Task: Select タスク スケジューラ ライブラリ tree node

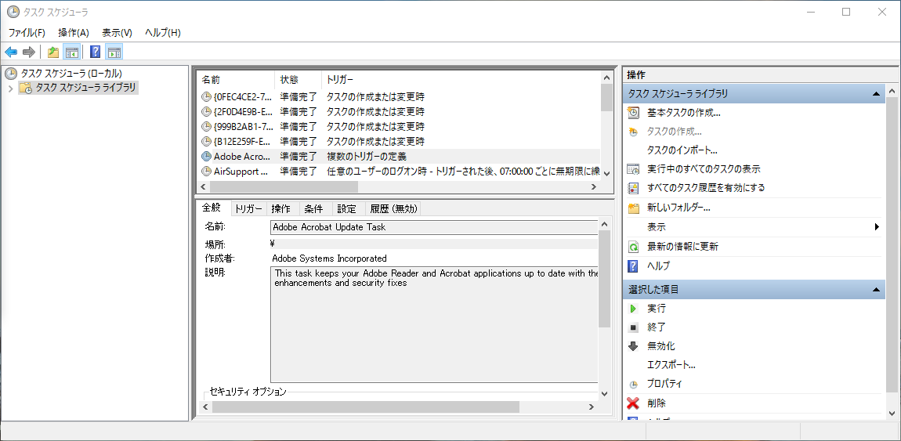Action: coord(85,87)
